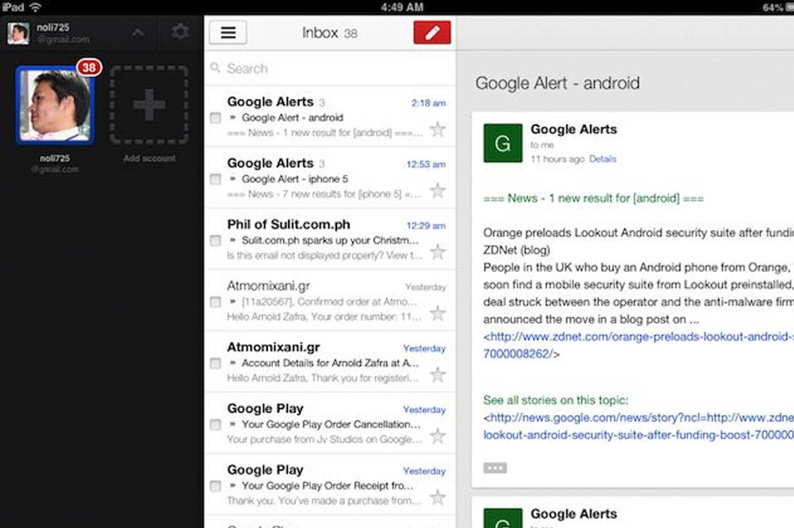Tick checkbox for Atmomixani Confirmed order email
The height and width of the screenshot is (528, 794).
(x=215, y=302)
